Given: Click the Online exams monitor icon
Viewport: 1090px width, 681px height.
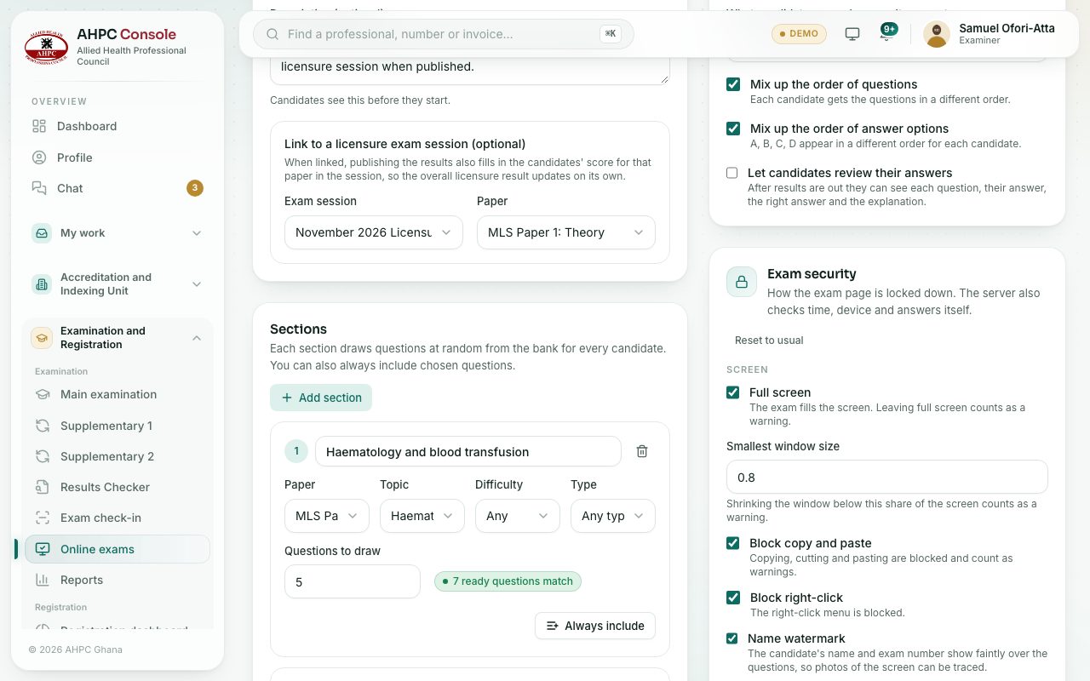Looking at the screenshot, I should (43, 549).
